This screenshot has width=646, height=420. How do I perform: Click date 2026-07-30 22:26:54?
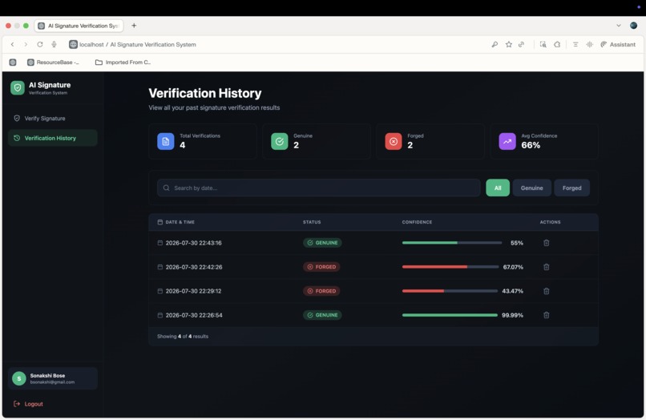pyautogui.click(x=194, y=315)
